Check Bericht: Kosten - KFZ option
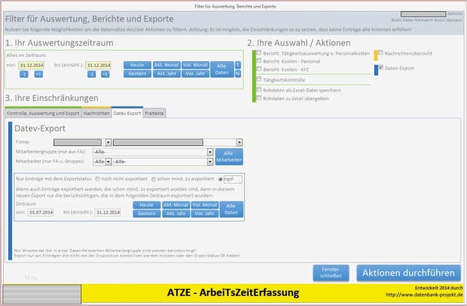 pyautogui.click(x=259, y=69)
